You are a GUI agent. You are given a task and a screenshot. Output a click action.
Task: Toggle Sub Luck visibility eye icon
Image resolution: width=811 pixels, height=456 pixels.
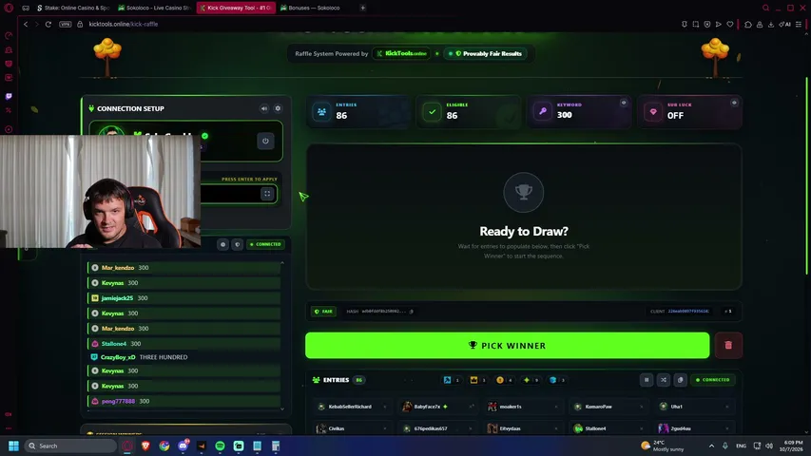point(734,103)
